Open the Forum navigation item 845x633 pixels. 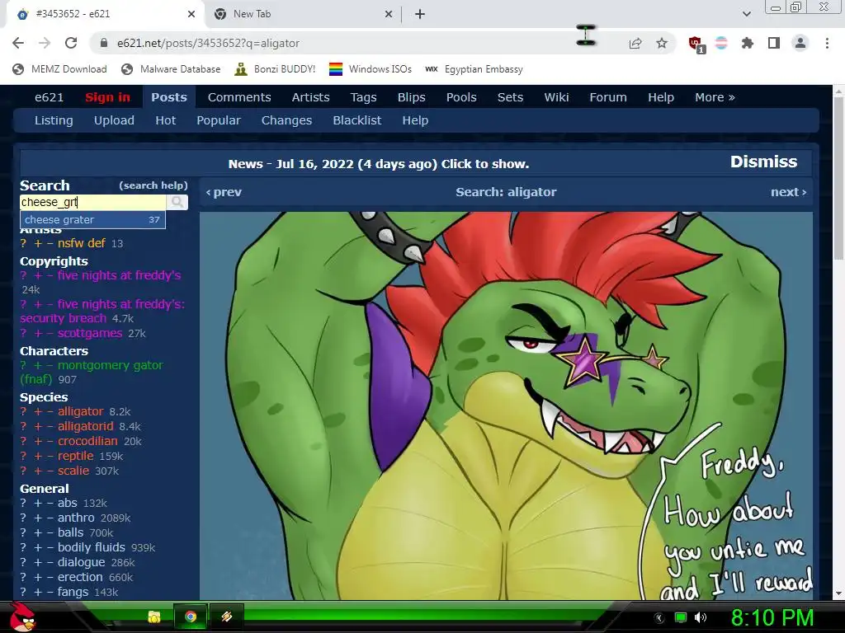608,97
